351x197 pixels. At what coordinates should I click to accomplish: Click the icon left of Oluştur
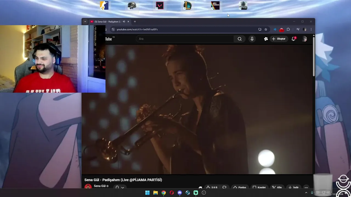(x=266, y=39)
